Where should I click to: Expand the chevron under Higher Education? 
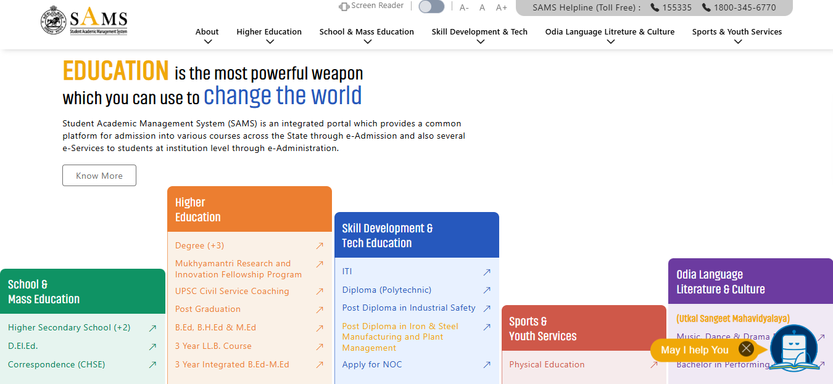click(270, 42)
